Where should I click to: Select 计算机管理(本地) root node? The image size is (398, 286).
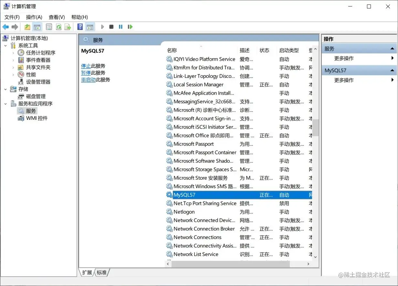29,38
